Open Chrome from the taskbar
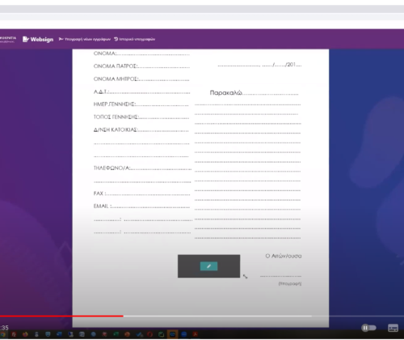The image size is (404, 340). click(x=2, y=334)
